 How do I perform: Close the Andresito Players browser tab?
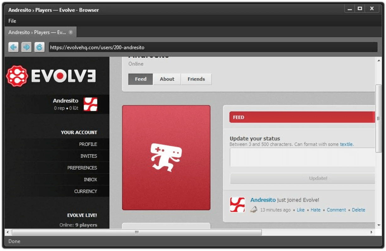click(71, 32)
